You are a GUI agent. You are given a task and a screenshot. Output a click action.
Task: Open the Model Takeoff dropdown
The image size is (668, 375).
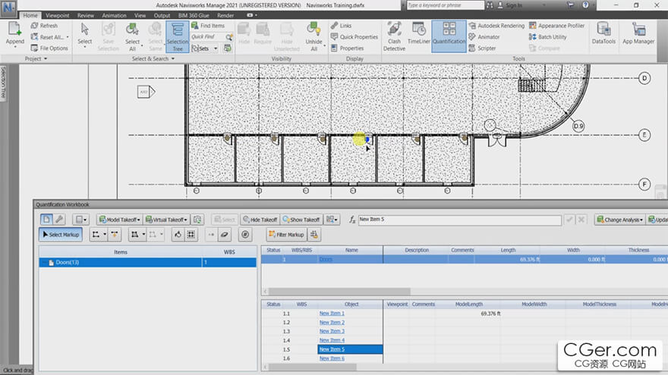pyautogui.click(x=119, y=220)
